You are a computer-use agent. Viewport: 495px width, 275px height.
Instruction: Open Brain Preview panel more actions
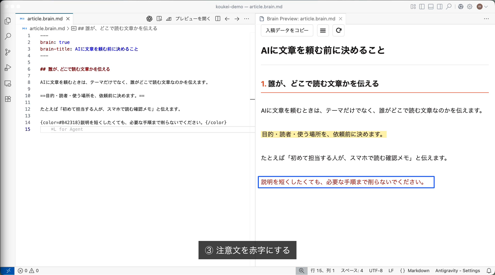[x=486, y=19]
